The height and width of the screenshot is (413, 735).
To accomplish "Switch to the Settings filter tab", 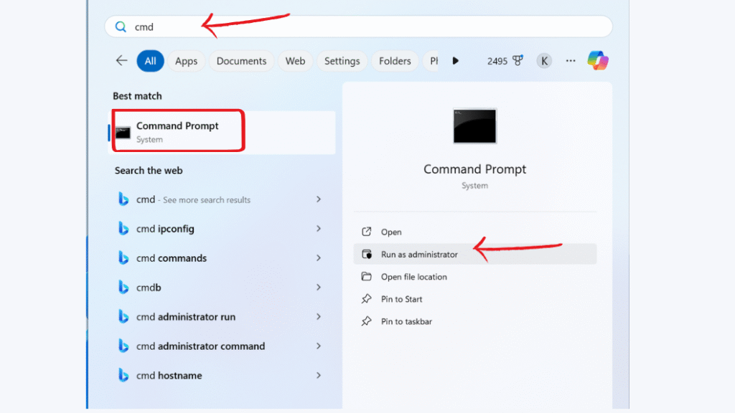I will coord(342,61).
